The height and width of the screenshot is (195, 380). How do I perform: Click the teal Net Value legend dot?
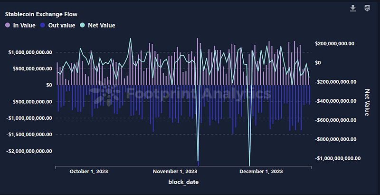click(82, 25)
